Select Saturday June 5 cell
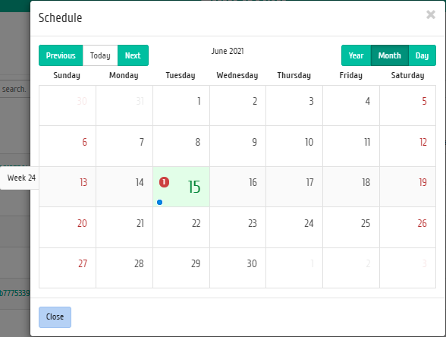The height and width of the screenshot is (337, 446). [407, 106]
